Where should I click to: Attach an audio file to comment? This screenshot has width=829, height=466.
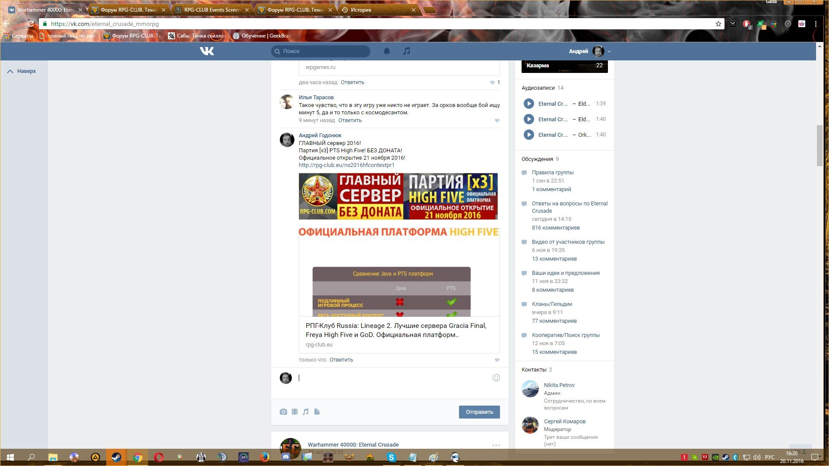click(x=306, y=412)
